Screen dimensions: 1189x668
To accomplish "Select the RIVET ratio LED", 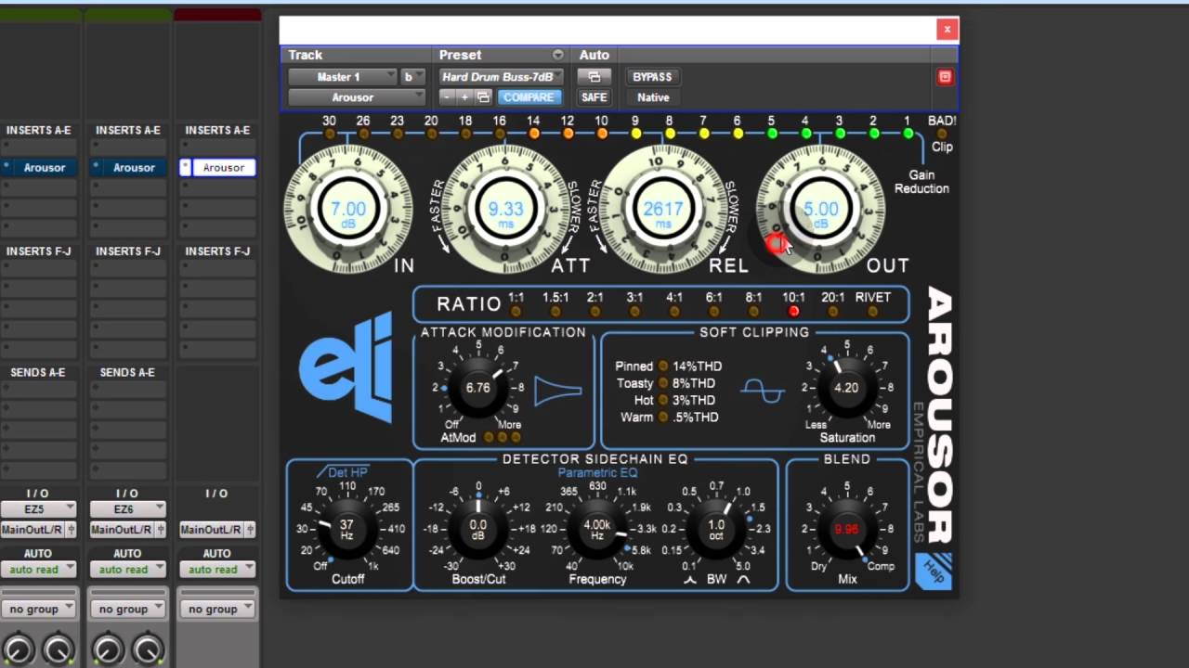I will [x=873, y=312].
